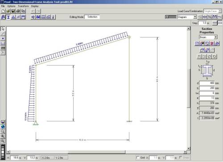Open the Display menu
This screenshot has width=223, height=162.
click(35, 6)
